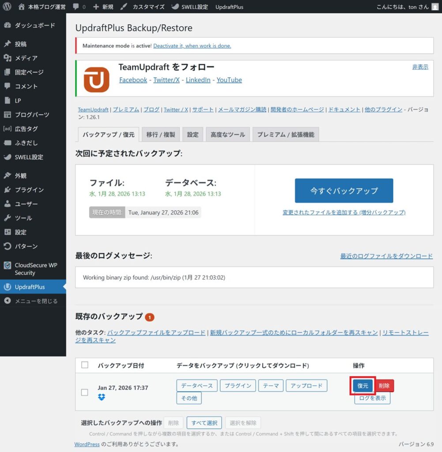Switch to the 移行 / 複製 tab

[161, 135]
